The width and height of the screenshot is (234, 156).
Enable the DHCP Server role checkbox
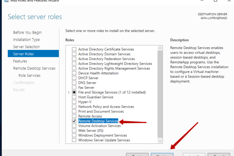coord(74,78)
